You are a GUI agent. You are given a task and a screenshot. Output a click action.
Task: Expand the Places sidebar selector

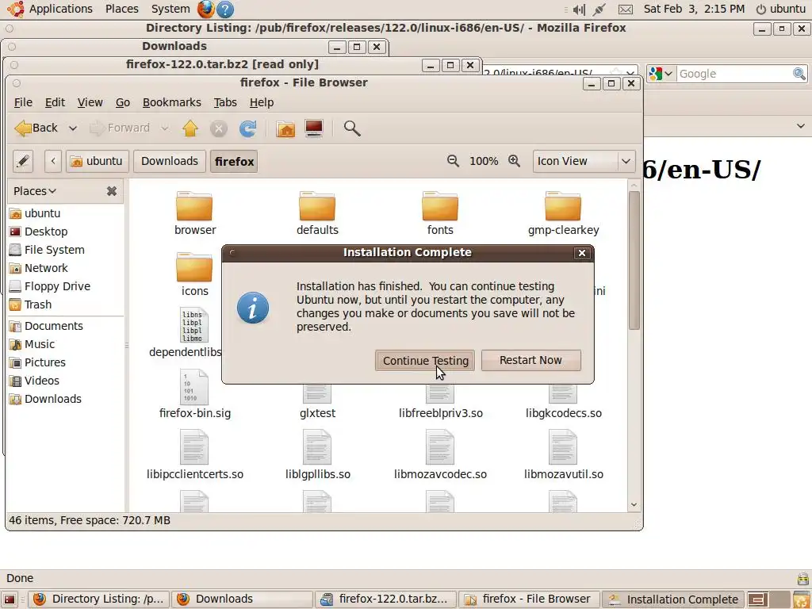[35, 191]
